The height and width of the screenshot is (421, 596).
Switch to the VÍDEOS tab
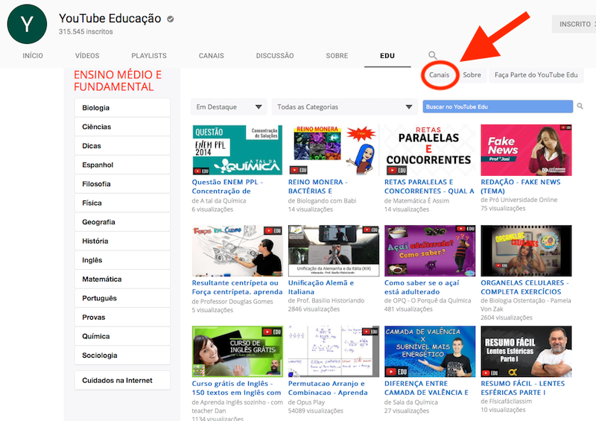point(87,56)
